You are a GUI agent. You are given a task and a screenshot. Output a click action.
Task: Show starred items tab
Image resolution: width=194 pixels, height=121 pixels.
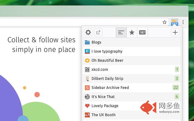(x=132, y=32)
